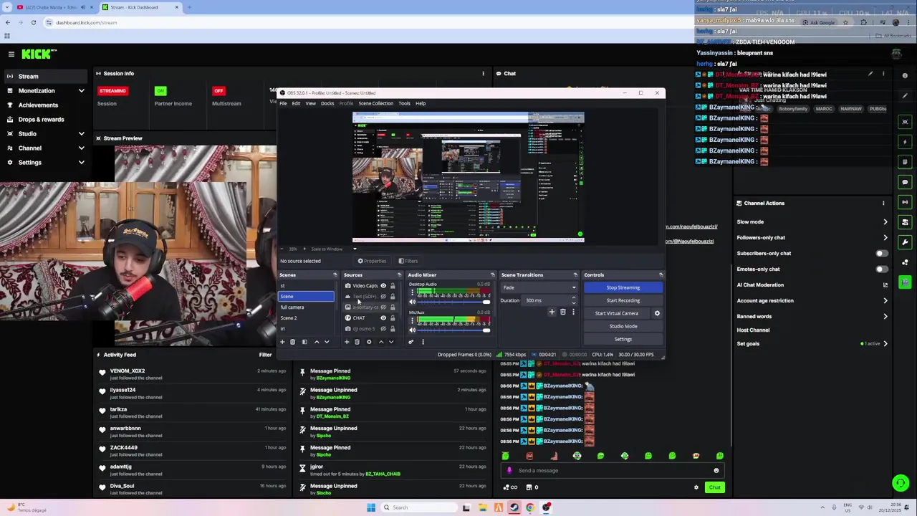Mute the Mic/Aux speaker icon
Viewport: 917px width, 516px height.
tap(412, 330)
